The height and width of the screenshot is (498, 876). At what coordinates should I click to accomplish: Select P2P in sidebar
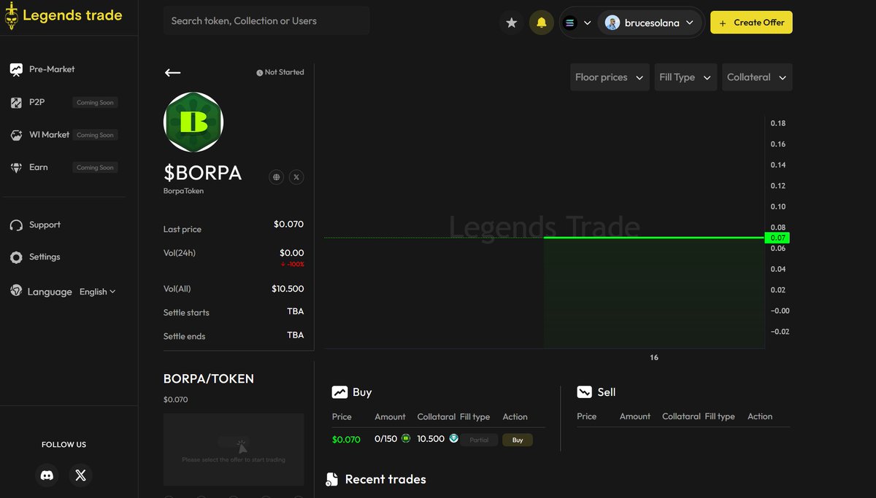(x=37, y=102)
